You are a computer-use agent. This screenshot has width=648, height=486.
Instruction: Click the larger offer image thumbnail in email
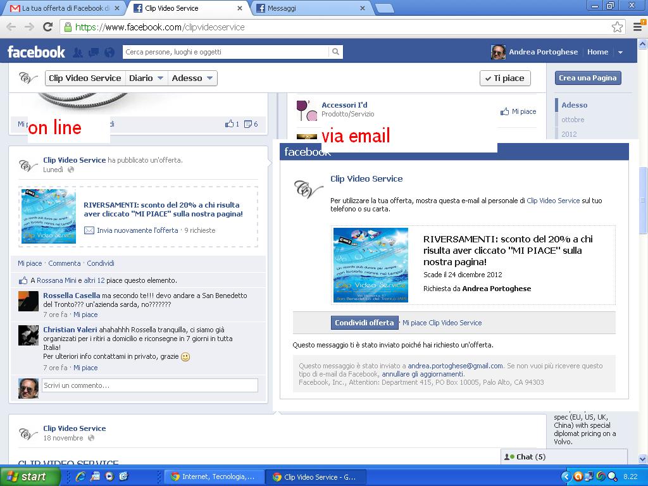[x=371, y=265]
